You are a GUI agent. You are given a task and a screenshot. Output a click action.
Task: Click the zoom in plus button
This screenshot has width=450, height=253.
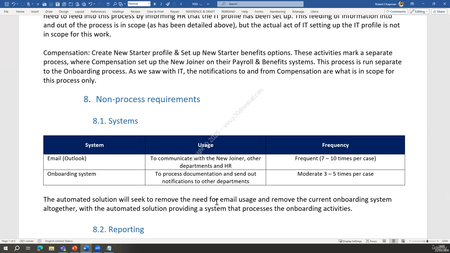pos(437,241)
